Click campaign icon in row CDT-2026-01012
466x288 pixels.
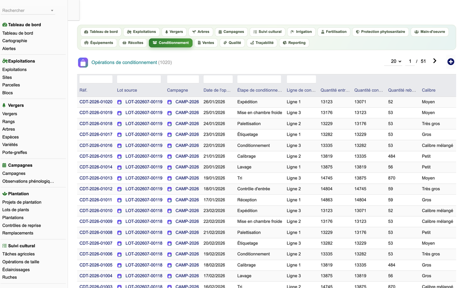[169, 189]
